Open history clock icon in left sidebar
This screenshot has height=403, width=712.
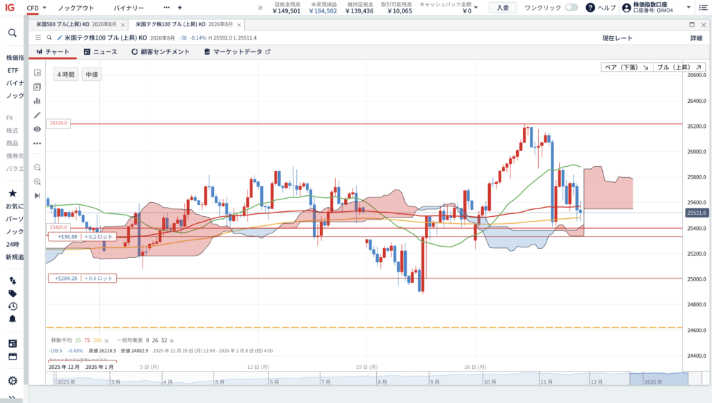pos(13,306)
